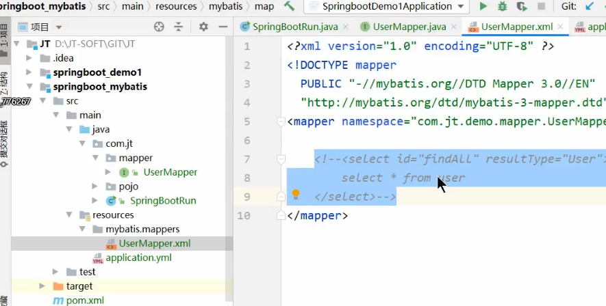Viewport: 606px width, 306px height.
Task: Collapse the com.jt package arrow
Action: (82, 143)
